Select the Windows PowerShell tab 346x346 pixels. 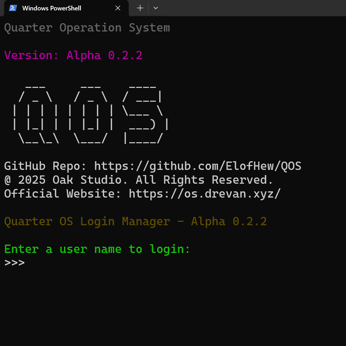click(66, 8)
